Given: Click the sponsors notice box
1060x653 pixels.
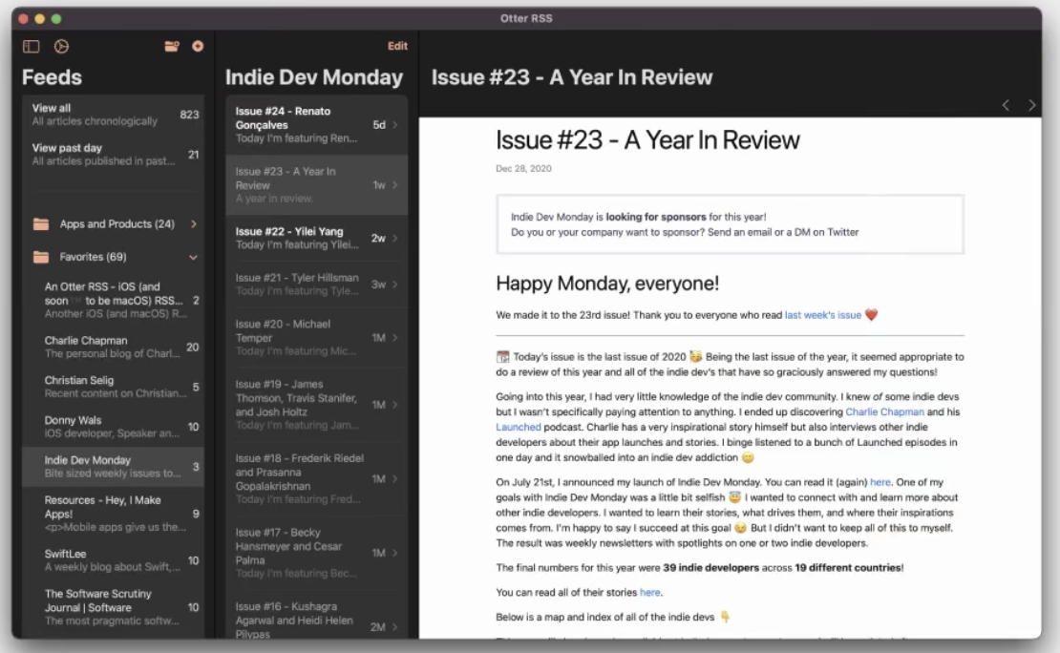Looking at the screenshot, I should (x=731, y=224).
